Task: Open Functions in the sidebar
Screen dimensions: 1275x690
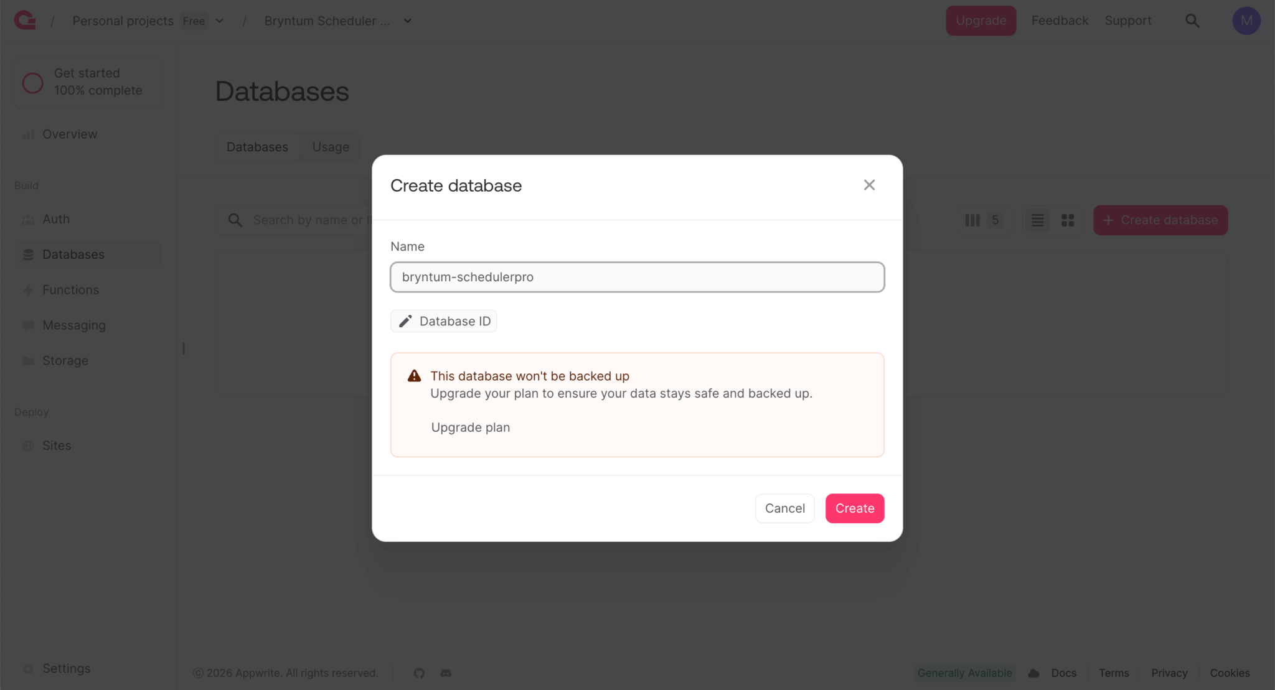Action: pyautogui.click(x=70, y=290)
